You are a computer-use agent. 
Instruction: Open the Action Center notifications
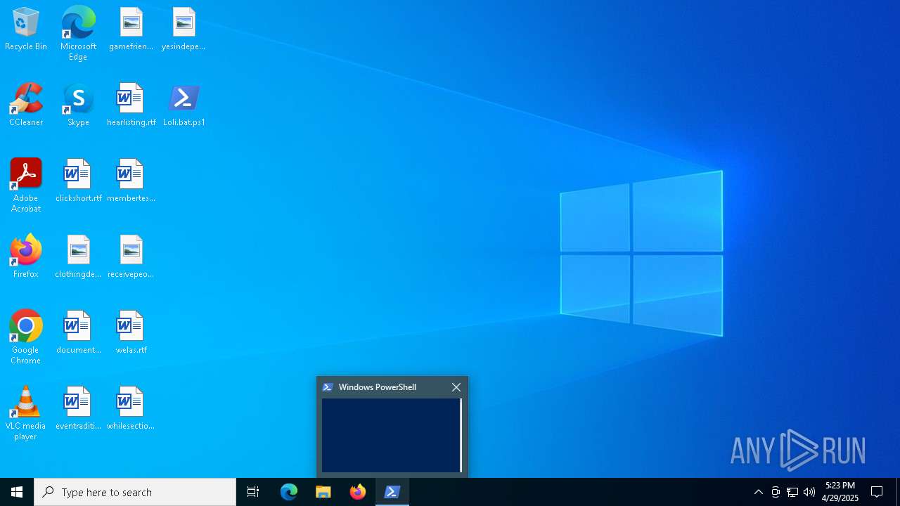877,492
